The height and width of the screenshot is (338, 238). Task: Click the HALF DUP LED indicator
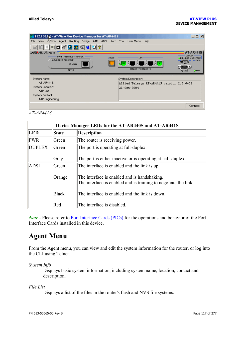coord(191,58)
